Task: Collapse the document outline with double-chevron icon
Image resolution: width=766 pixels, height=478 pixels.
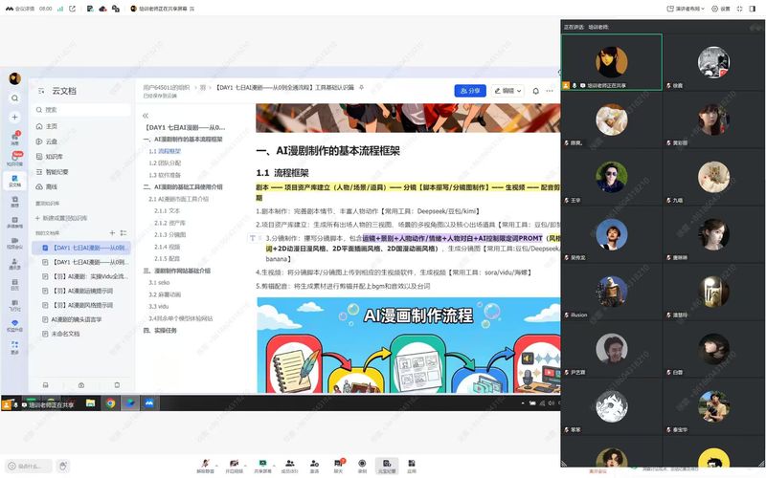Action: click(x=146, y=115)
